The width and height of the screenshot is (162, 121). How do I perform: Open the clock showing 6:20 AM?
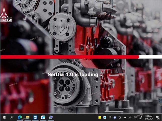pyautogui.click(x=149, y=117)
